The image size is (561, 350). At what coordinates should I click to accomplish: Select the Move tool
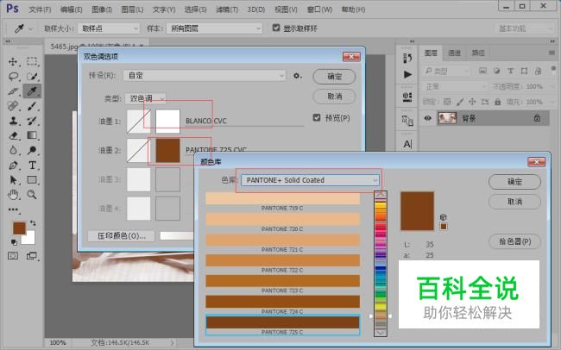pos(13,61)
